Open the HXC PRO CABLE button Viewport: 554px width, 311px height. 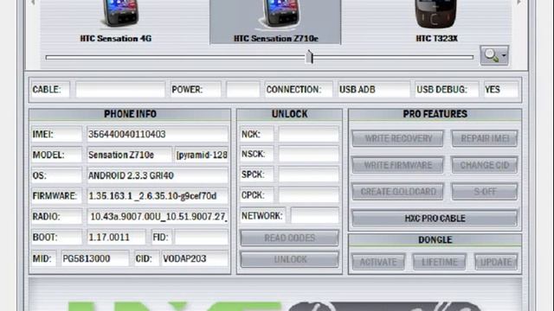(x=435, y=219)
